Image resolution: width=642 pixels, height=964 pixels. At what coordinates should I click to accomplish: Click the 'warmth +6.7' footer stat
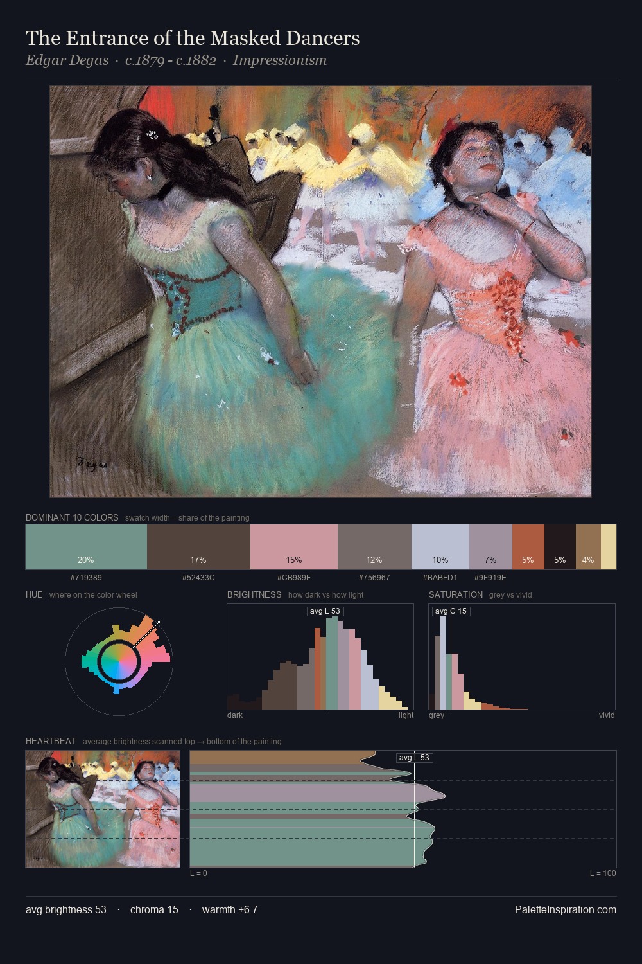click(230, 909)
